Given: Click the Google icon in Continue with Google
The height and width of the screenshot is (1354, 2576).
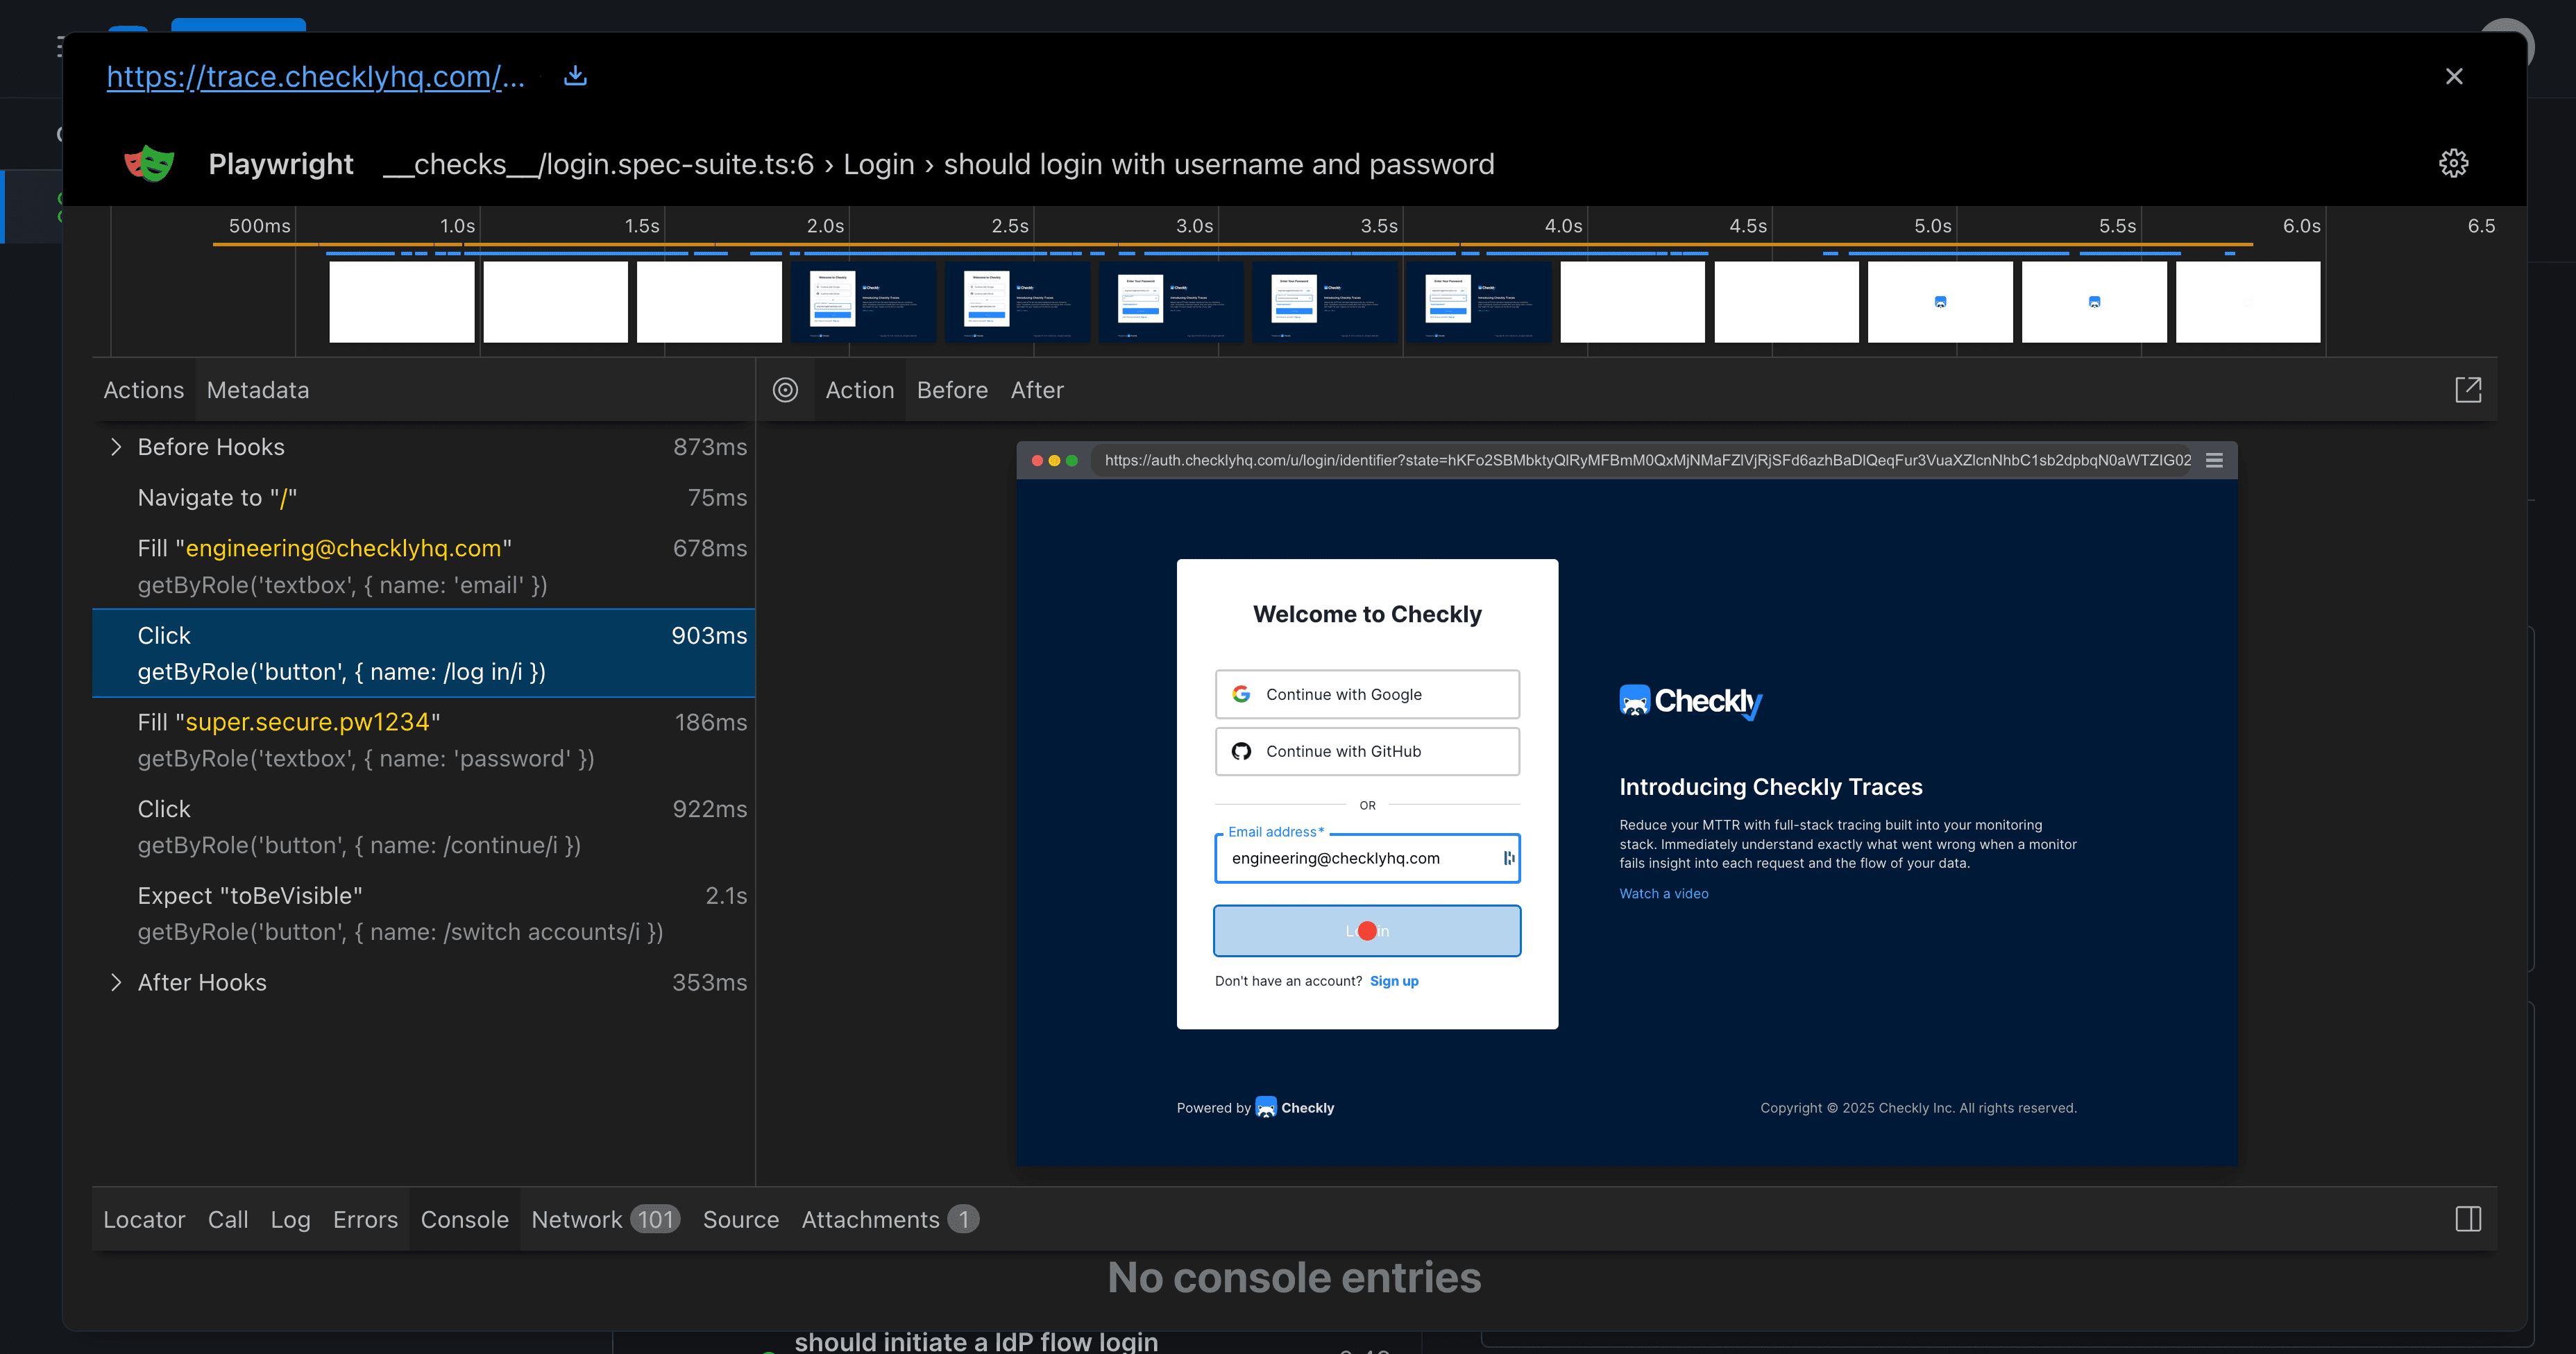Looking at the screenshot, I should (1241, 694).
